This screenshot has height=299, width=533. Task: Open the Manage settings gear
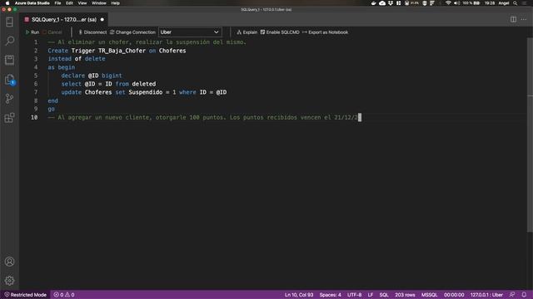pos(9,281)
